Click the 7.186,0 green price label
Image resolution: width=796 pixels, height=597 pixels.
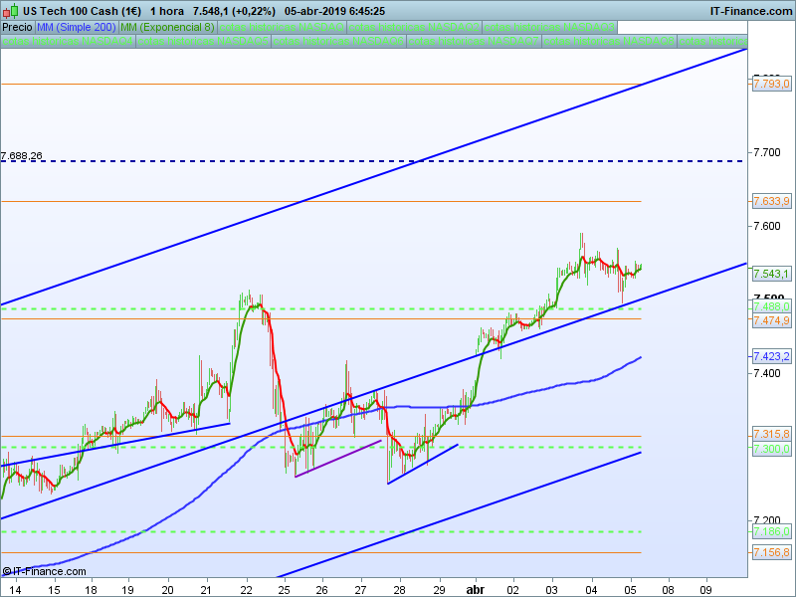[x=771, y=531]
